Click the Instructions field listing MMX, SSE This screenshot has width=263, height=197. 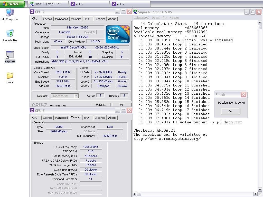[x=90, y=62]
